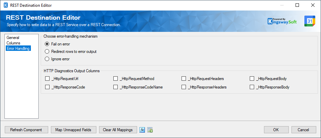This screenshot has width=321, height=138.
Task: Check the _HttpRequestMethod checkbox
Action: [x=116, y=79]
